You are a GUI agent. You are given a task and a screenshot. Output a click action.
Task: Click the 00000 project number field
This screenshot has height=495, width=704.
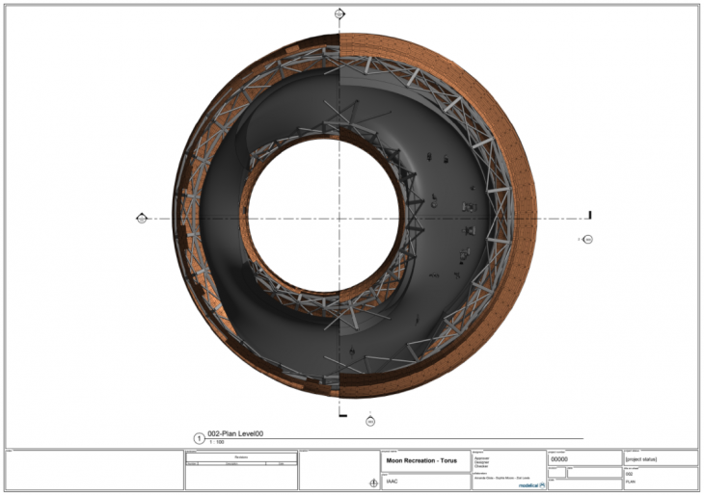click(559, 460)
